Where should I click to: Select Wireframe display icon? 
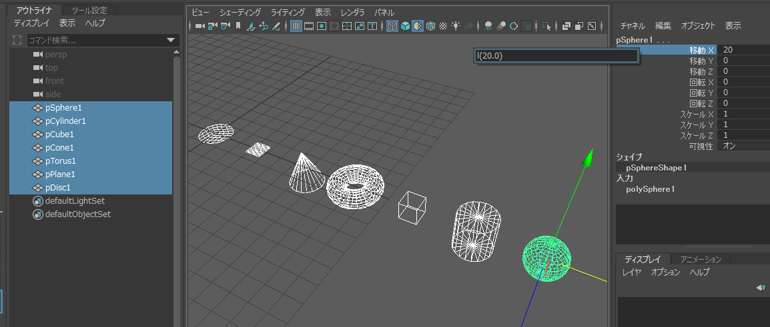coord(392,25)
